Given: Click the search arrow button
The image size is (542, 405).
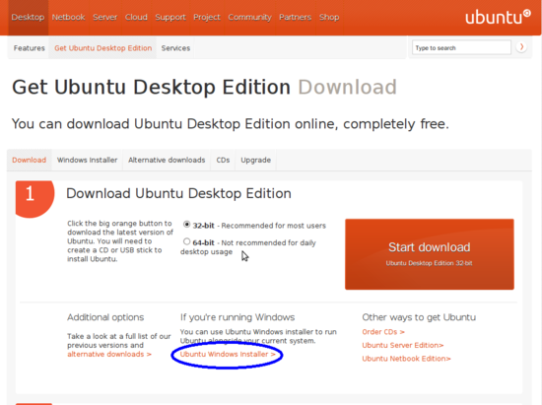Looking at the screenshot, I should tap(521, 46).
